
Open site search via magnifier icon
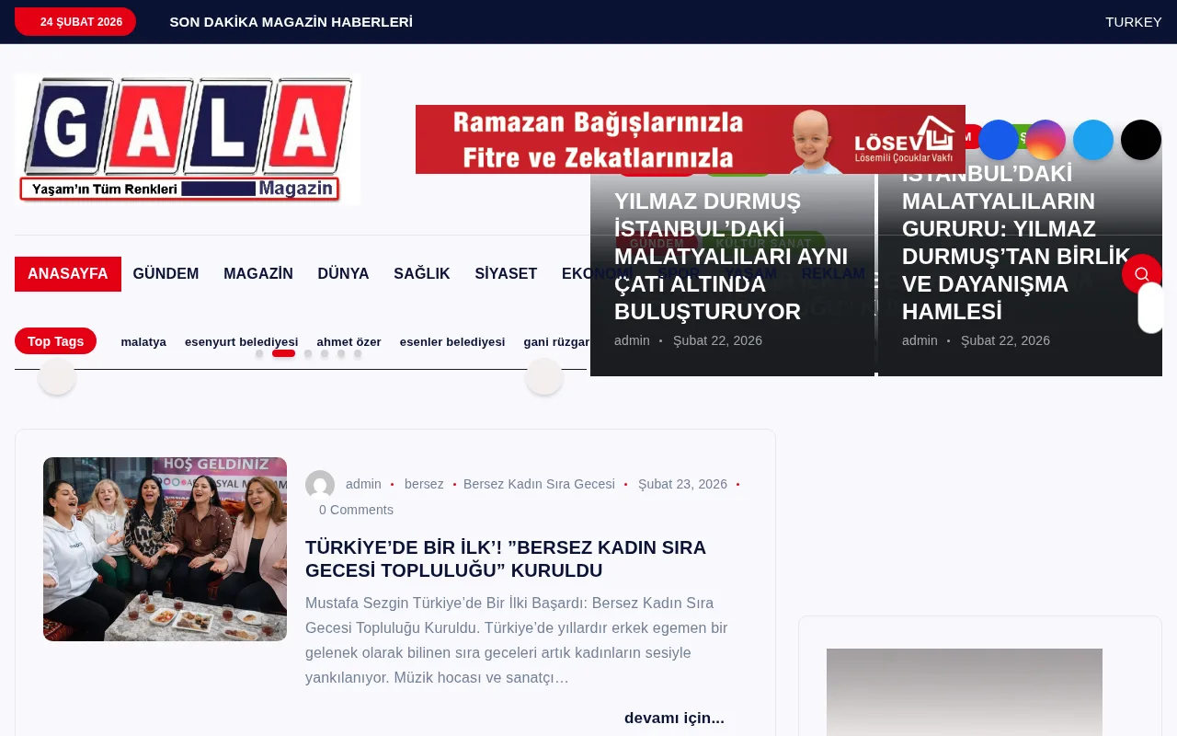click(x=1141, y=273)
